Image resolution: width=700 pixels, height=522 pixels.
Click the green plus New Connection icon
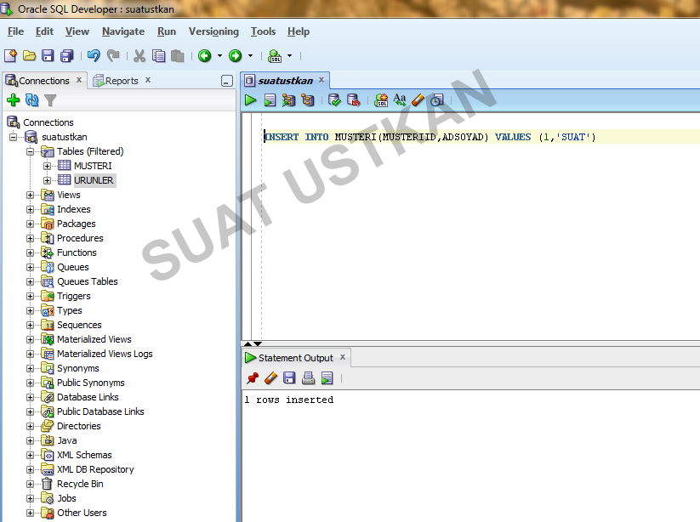pos(14,100)
